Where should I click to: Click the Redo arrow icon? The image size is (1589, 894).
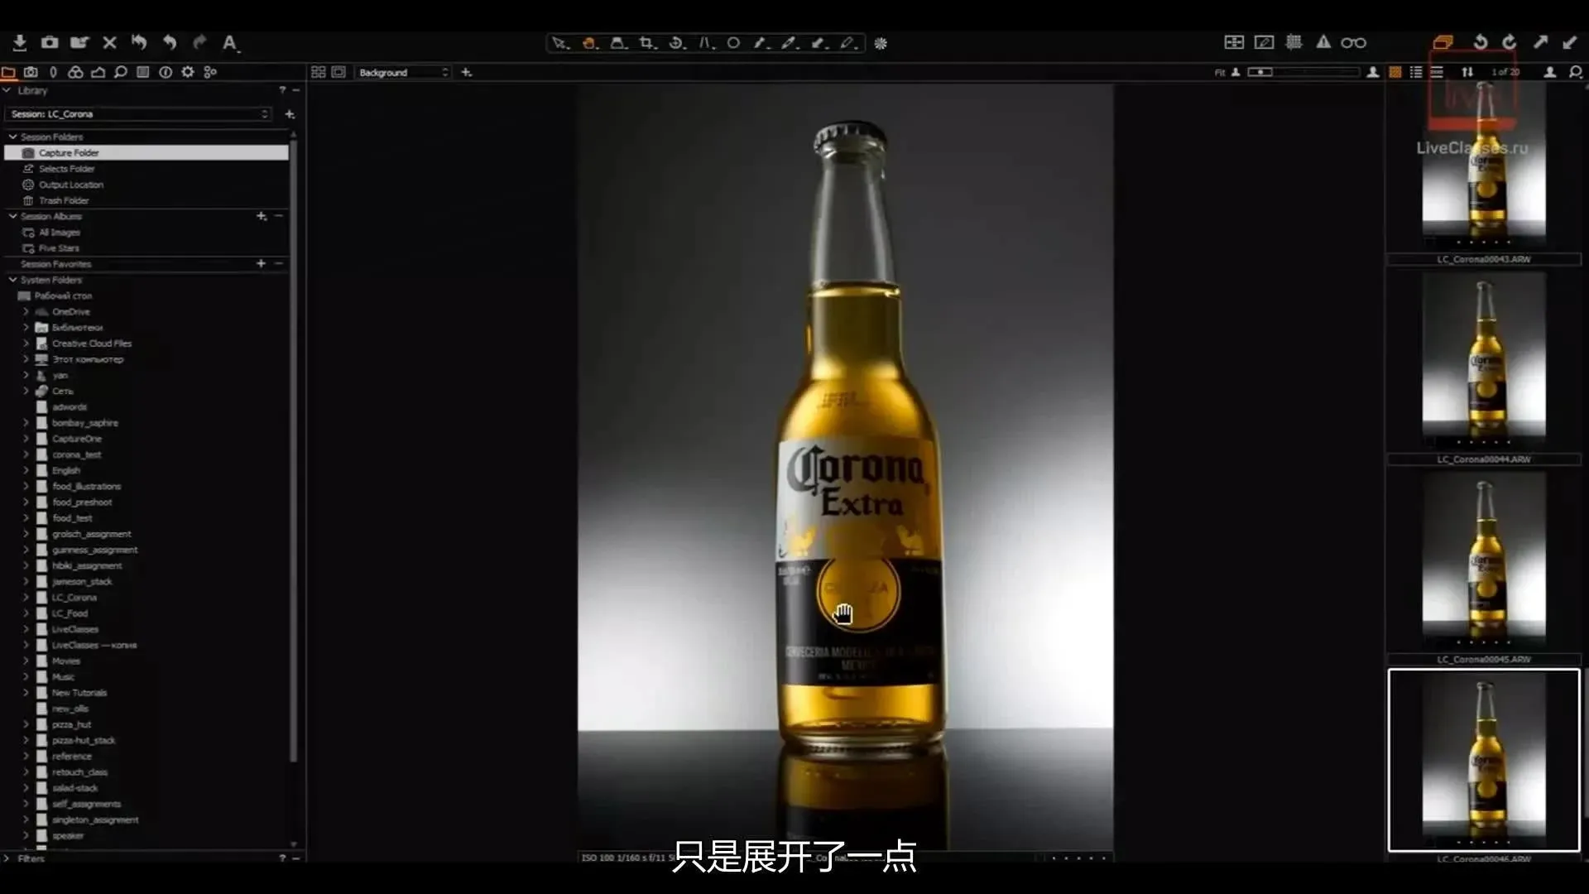point(199,42)
